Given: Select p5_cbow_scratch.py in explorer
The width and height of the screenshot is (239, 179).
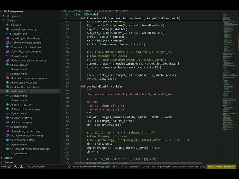Looking at the screenshot, I should pos(21,91).
